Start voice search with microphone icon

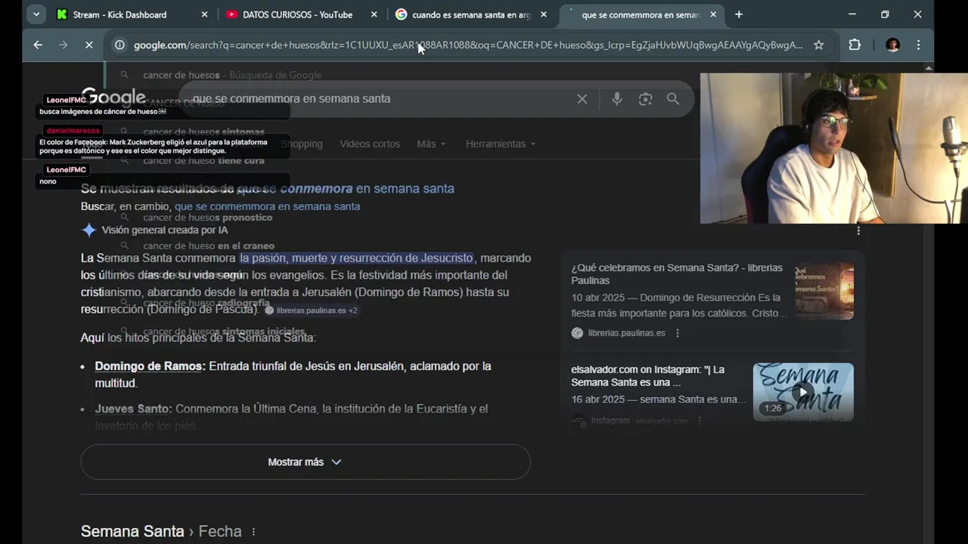[617, 99]
